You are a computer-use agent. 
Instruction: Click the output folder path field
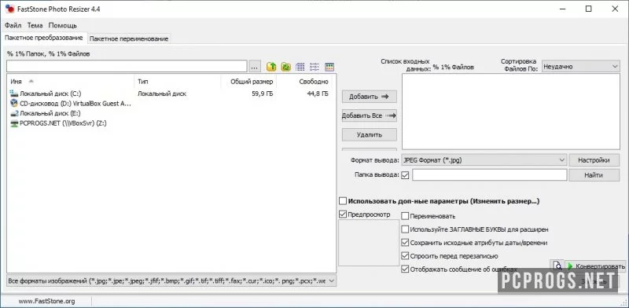click(x=489, y=175)
